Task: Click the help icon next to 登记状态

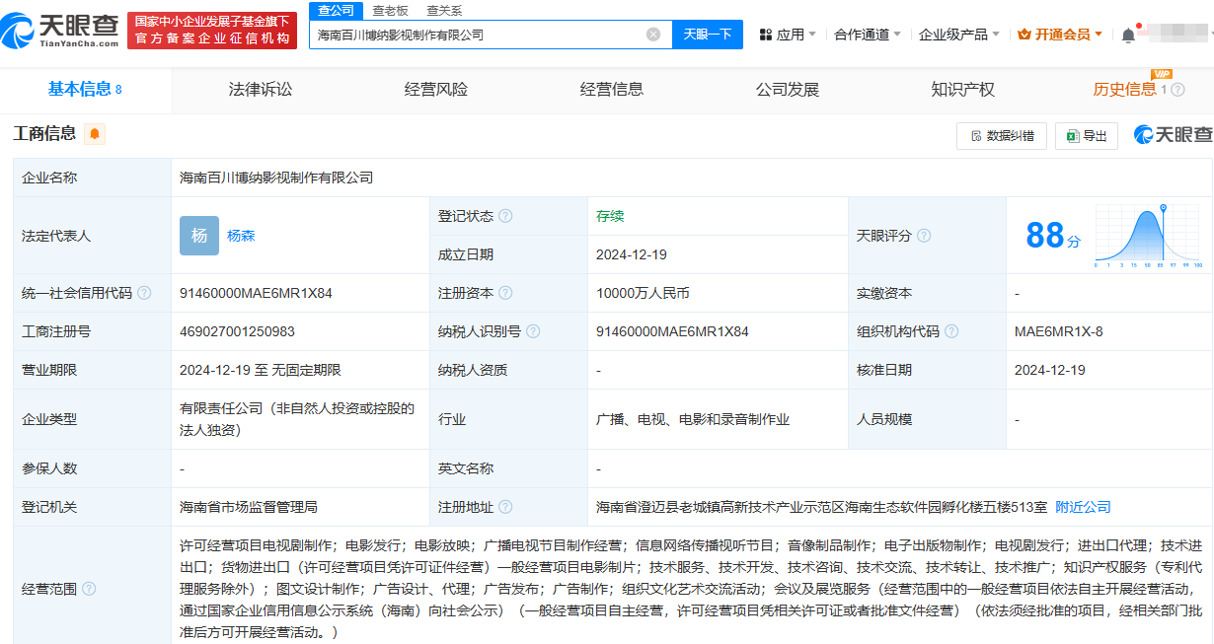Action: [505, 216]
